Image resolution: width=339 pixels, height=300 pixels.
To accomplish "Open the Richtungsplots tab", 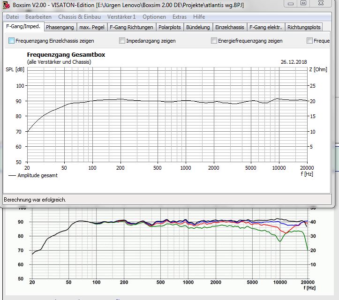I will coord(304,27).
